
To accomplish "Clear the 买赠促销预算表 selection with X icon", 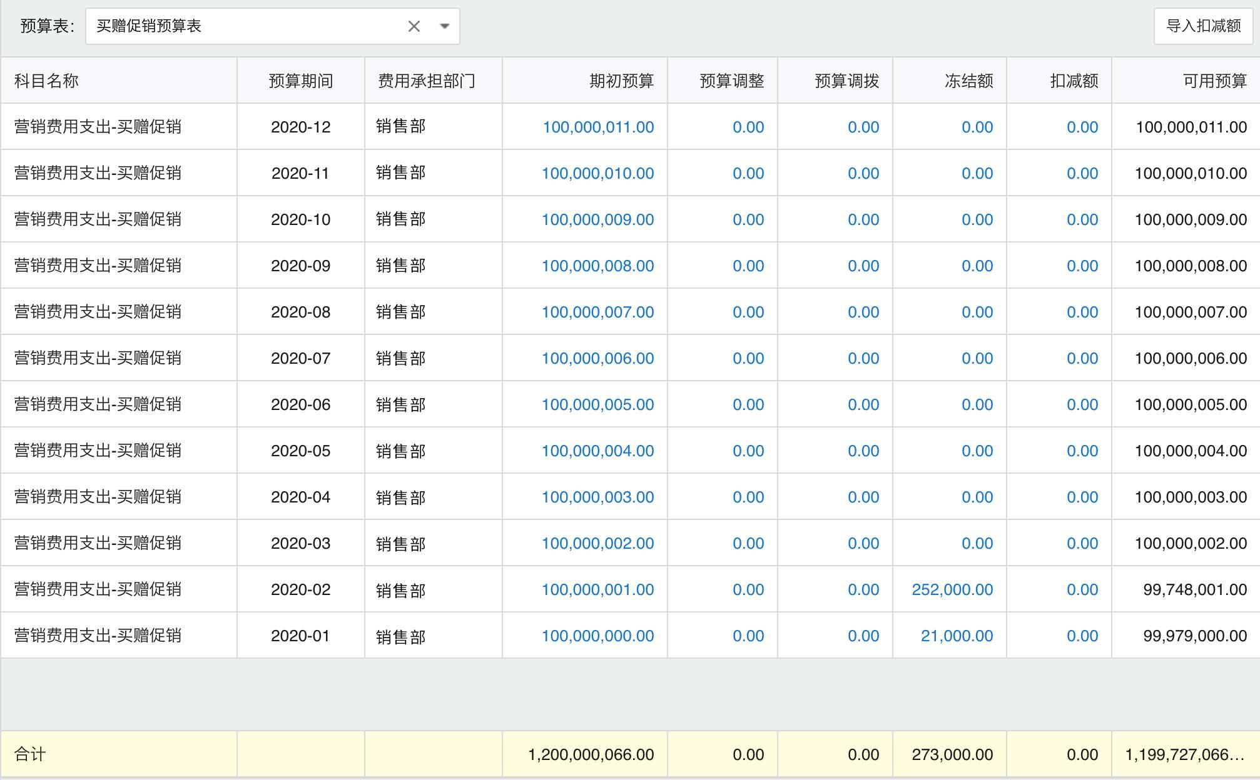I will point(414,26).
